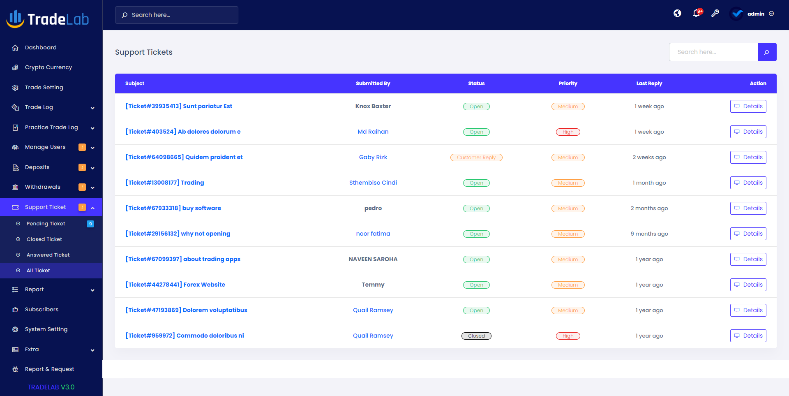Viewport: 789px width, 396px height.
Task: Toggle the Open status pill for Ticket 39935413
Action: (x=476, y=106)
